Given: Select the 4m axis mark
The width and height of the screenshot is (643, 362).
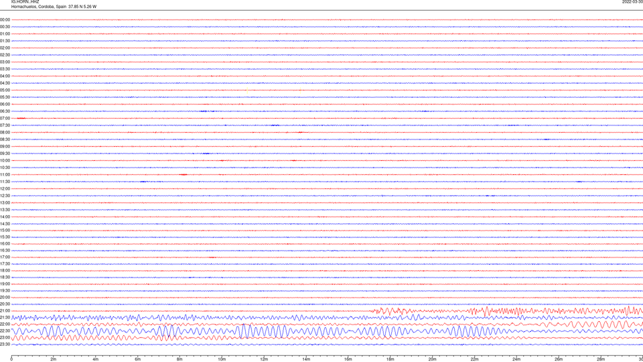Looking at the screenshot, I should point(96,359).
